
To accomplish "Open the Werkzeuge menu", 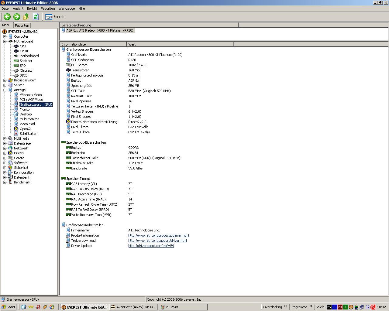I will point(67,9).
